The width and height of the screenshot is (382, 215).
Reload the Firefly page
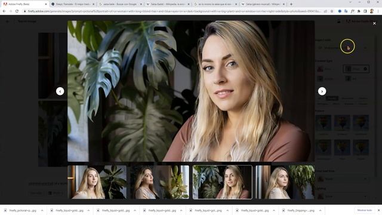pos(17,11)
